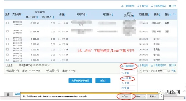Click the bottom 下载全部 download icon
The image size is (186, 101).
tap(138, 65)
